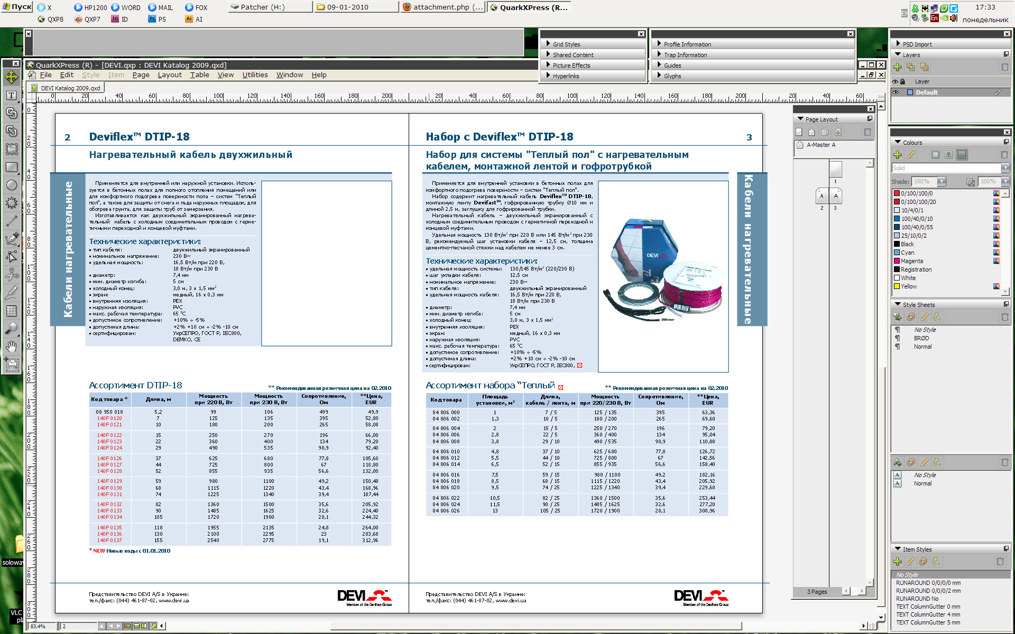This screenshot has width=1015, height=634.
Task: Select the Select Point arrow tool
Action: pos(11,257)
